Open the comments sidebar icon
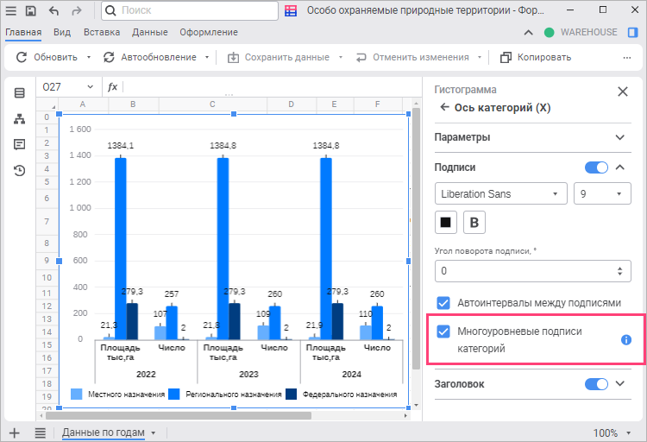Image resolution: width=647 pixels, height=442 pixels. pyautogui.click(x=19, y=144)
